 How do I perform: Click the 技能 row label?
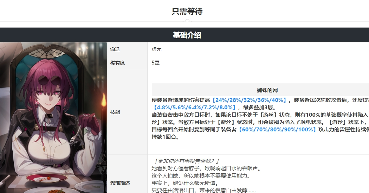115,112
